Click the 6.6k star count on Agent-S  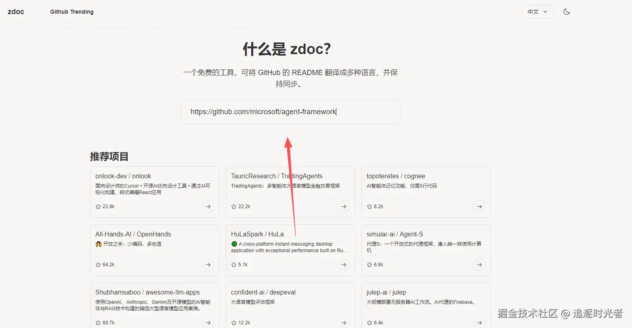[379, 265]
